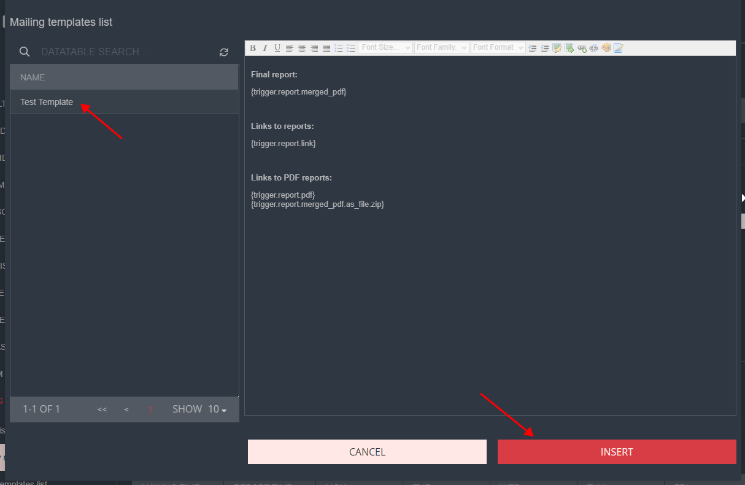Click the underline icon
745x485 pixels.
[x=277, y=48]
